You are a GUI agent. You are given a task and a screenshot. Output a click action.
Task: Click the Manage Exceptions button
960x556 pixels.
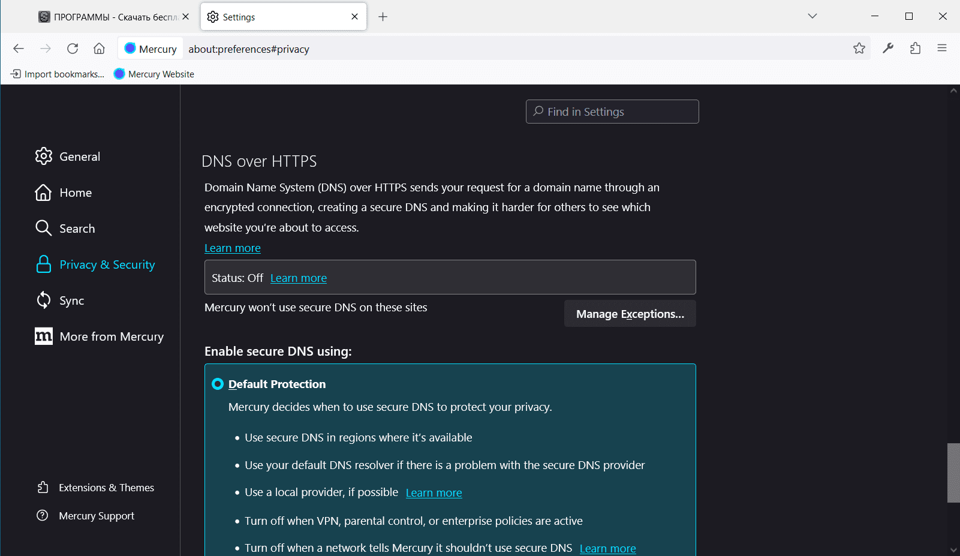click(630, 314)
